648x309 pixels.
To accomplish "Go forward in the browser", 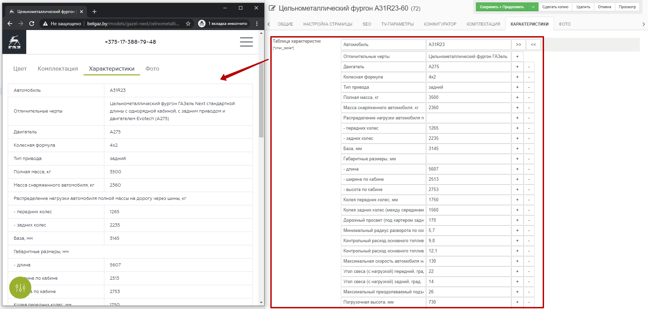I will click(21, 24).
